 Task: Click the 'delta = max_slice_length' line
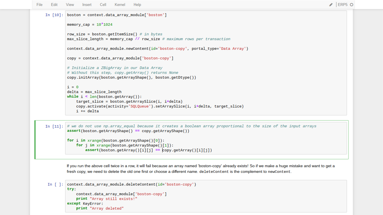(x=94, y=92)
